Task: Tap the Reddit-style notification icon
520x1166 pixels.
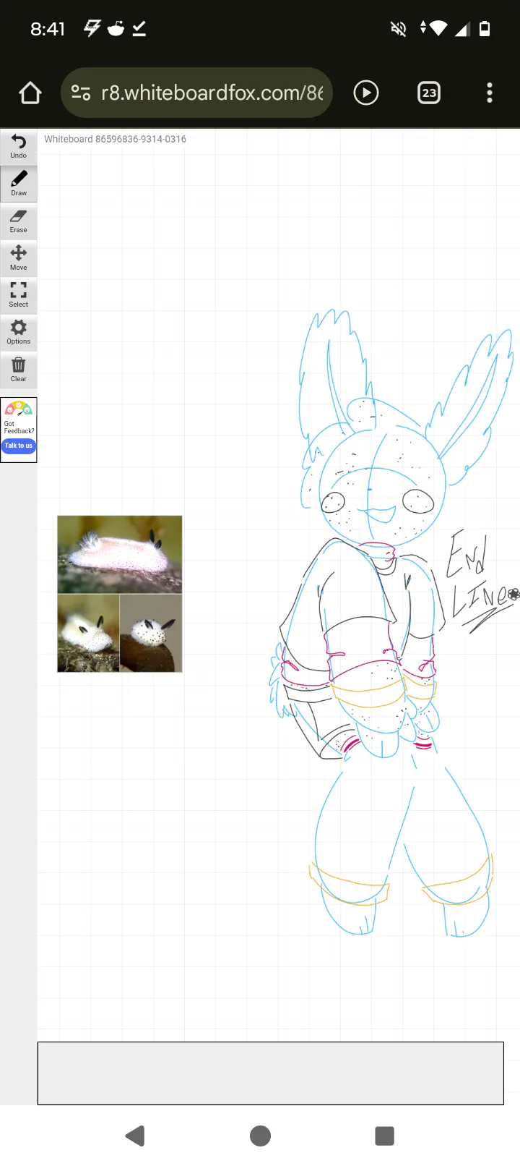Action: (x=116, y=29)
